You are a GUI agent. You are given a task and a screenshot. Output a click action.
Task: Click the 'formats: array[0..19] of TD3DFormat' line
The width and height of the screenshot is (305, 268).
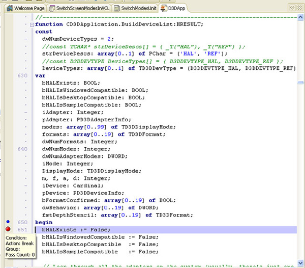point(104,135)
